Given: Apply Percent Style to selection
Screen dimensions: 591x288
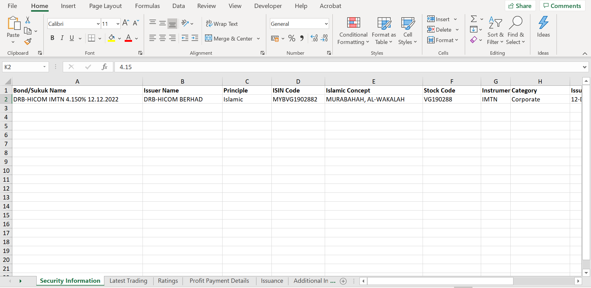Looking at the screenshot, I should coord(292,38).
